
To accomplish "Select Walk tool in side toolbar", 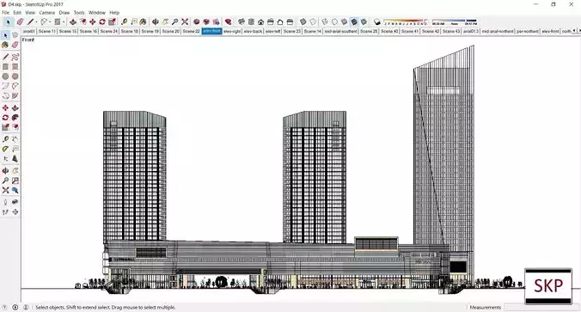I will coord(5,212).
